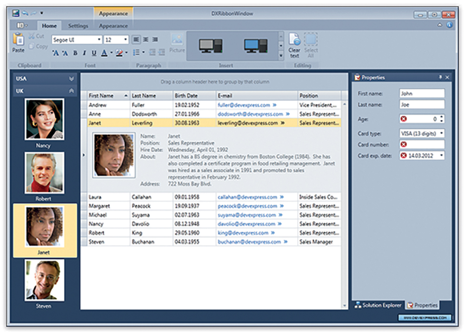Image resolution: width=465 pixels, height=333 pixels.
Task: Open the Card type dropdown
Action: coord(441,133)
